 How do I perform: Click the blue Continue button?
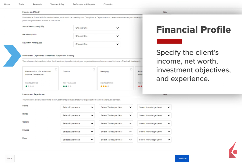point(182,158)
